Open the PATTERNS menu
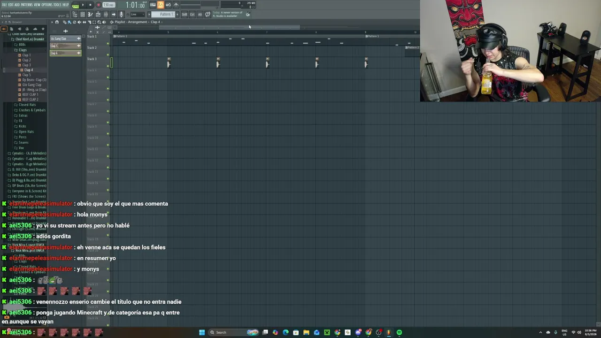Screen dimensions: 601x338 tap(27, 5)
